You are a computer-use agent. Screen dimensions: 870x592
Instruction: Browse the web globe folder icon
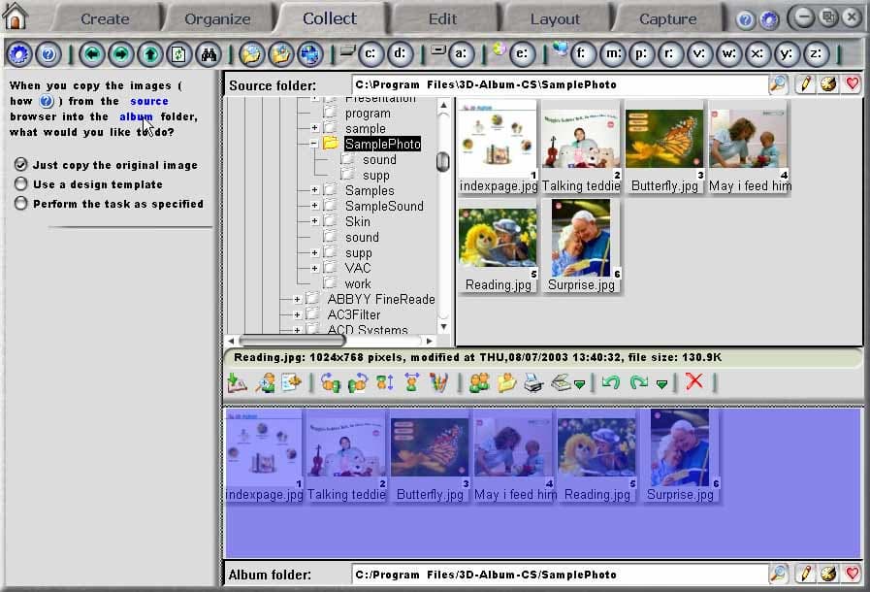309,54
